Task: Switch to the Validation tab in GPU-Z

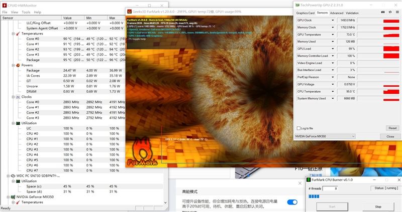Action: (352, 13)
